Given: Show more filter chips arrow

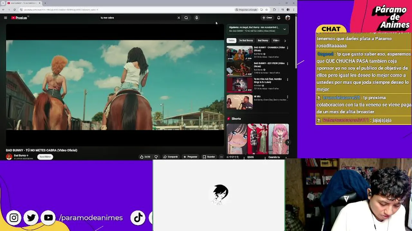Looking at the screenshot, I should pyautogui.click(x=285, y=41).
